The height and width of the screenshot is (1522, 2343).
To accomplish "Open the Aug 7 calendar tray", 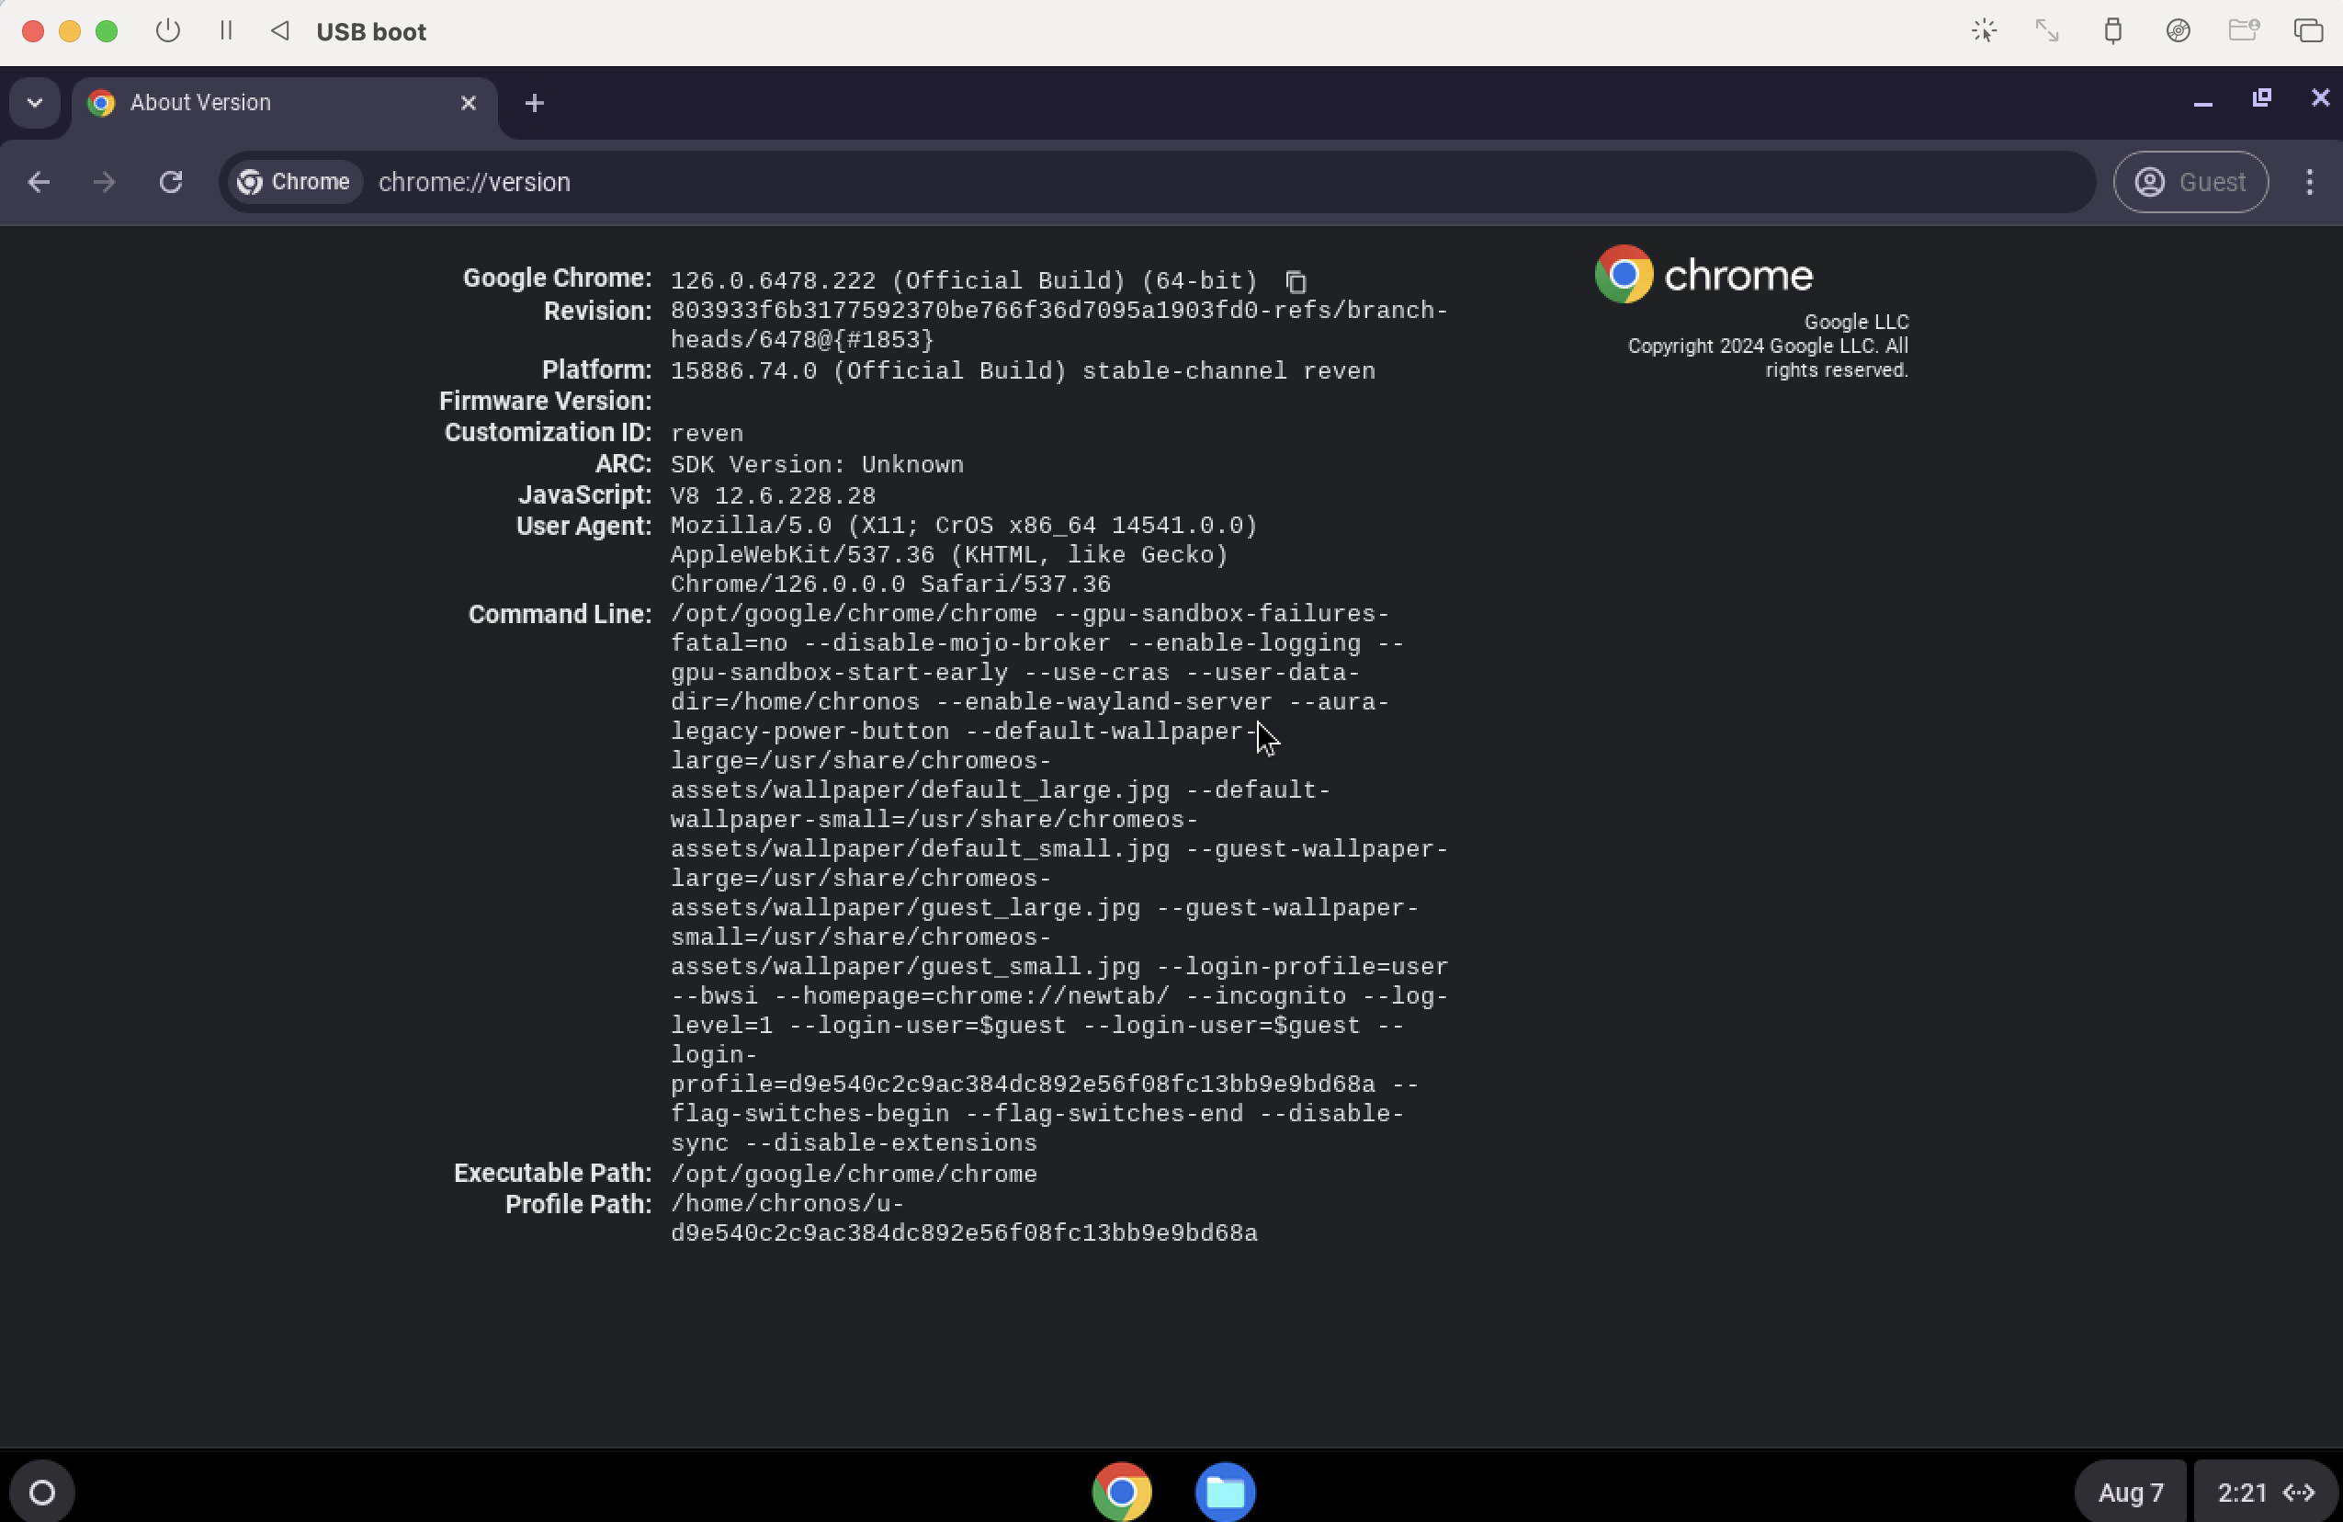I will point(2131,1493).
